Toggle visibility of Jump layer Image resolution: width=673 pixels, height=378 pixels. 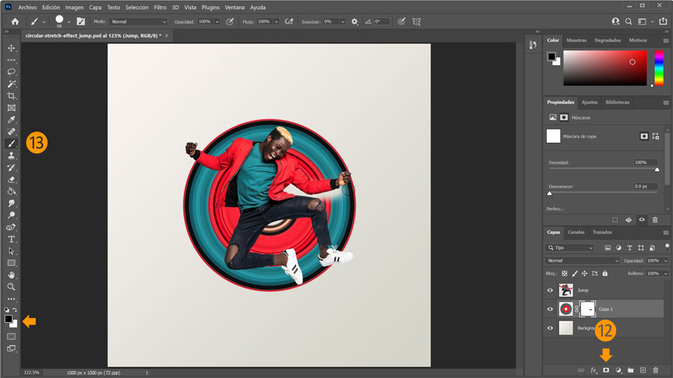tap(550, 290)
